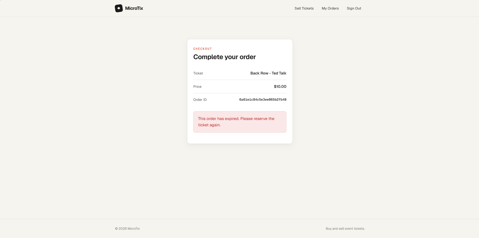This screenshot has width=479, height=238.
Task: Click the word Orders in the navbar
Action: click(333, 8)
